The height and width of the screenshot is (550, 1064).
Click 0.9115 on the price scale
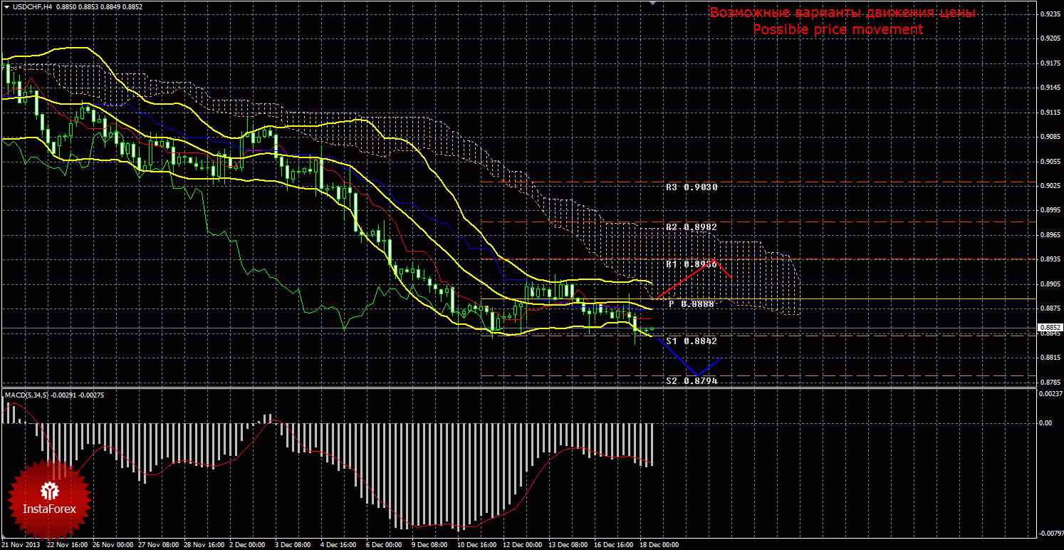click(x=1049, y=113)
